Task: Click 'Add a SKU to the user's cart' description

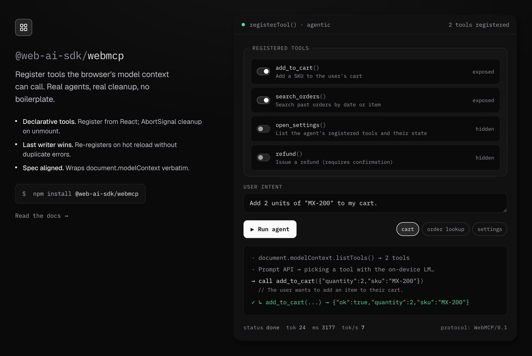Action: (x=319, y=76)
